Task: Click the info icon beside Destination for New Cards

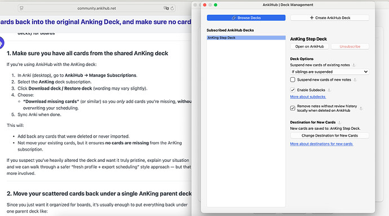Action: coord(339,122)
